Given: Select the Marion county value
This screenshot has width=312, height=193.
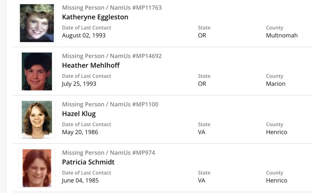Looking at the screenshot, I should pyautogui.click(x=276, y=84).
